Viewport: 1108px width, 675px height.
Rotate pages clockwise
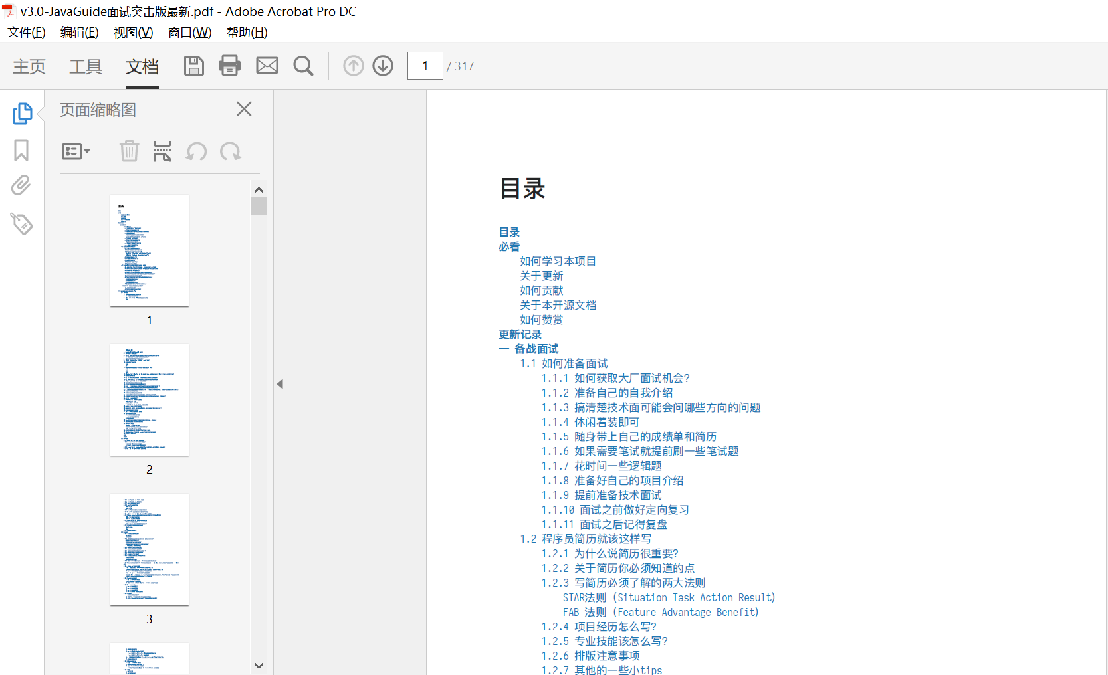coord(231,151)
